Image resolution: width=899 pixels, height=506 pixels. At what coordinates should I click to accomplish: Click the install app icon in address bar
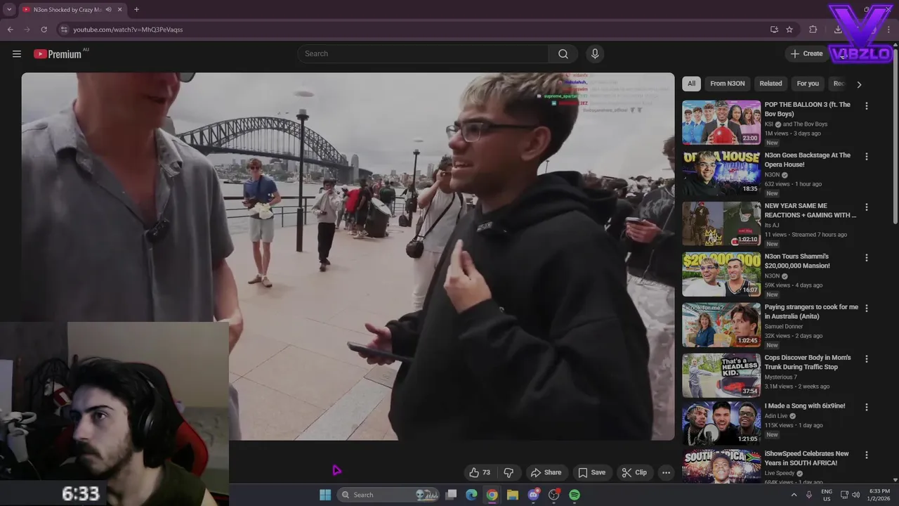click(x=774, y=30)
